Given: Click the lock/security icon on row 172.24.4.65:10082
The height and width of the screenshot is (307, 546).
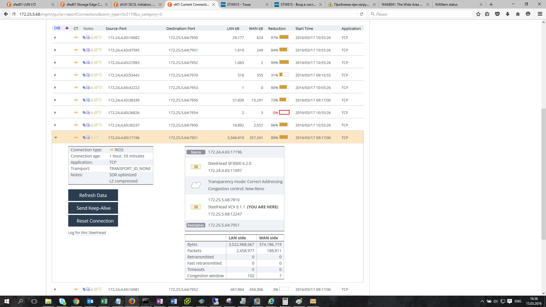Looking at the screenshot, I should [92, 37].
